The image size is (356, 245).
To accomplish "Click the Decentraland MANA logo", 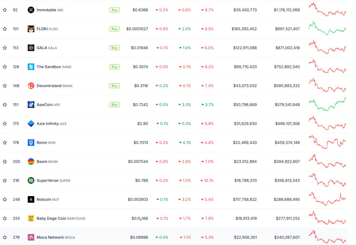I will point(31,86).
